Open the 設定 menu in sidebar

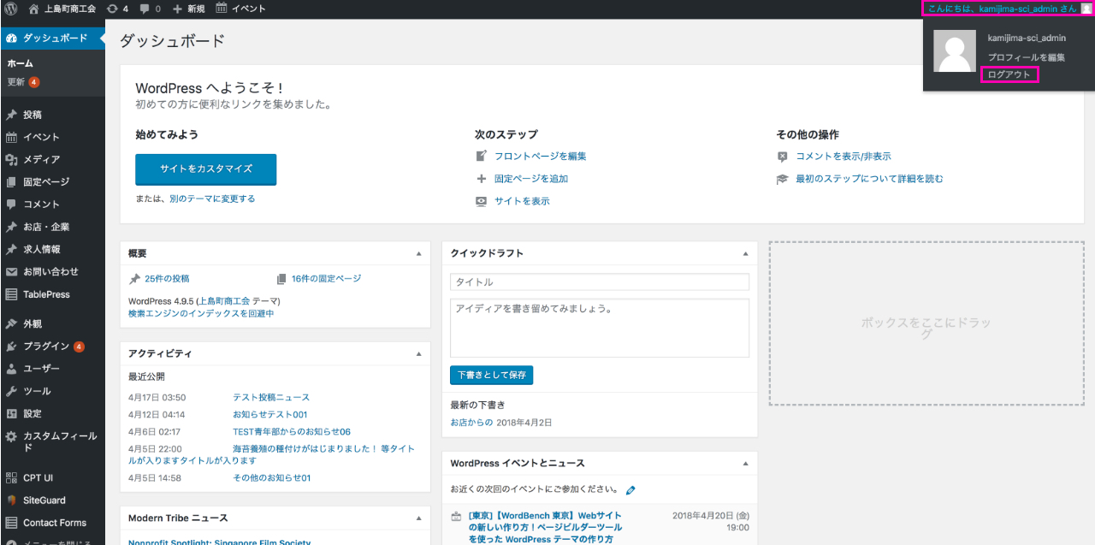click(x=33, y=413)
